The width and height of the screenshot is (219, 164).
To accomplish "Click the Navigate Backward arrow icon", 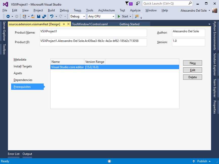I will coord(8,16).
